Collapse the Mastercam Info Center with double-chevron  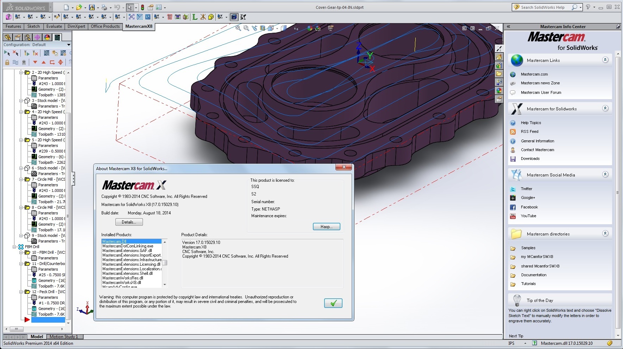tap(508, 26)
